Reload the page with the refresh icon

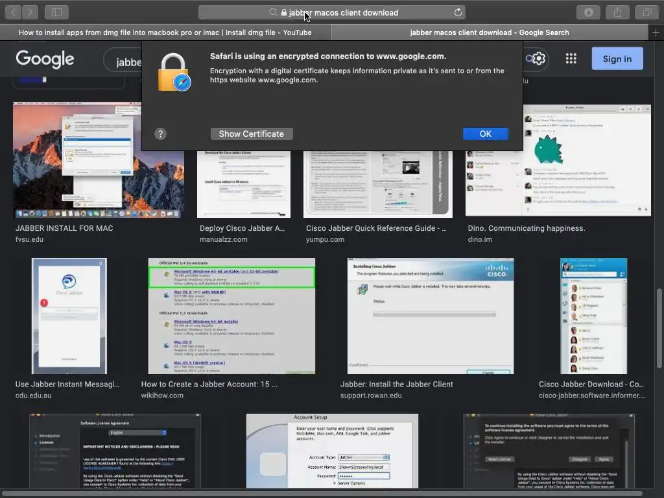pos(458,12)
